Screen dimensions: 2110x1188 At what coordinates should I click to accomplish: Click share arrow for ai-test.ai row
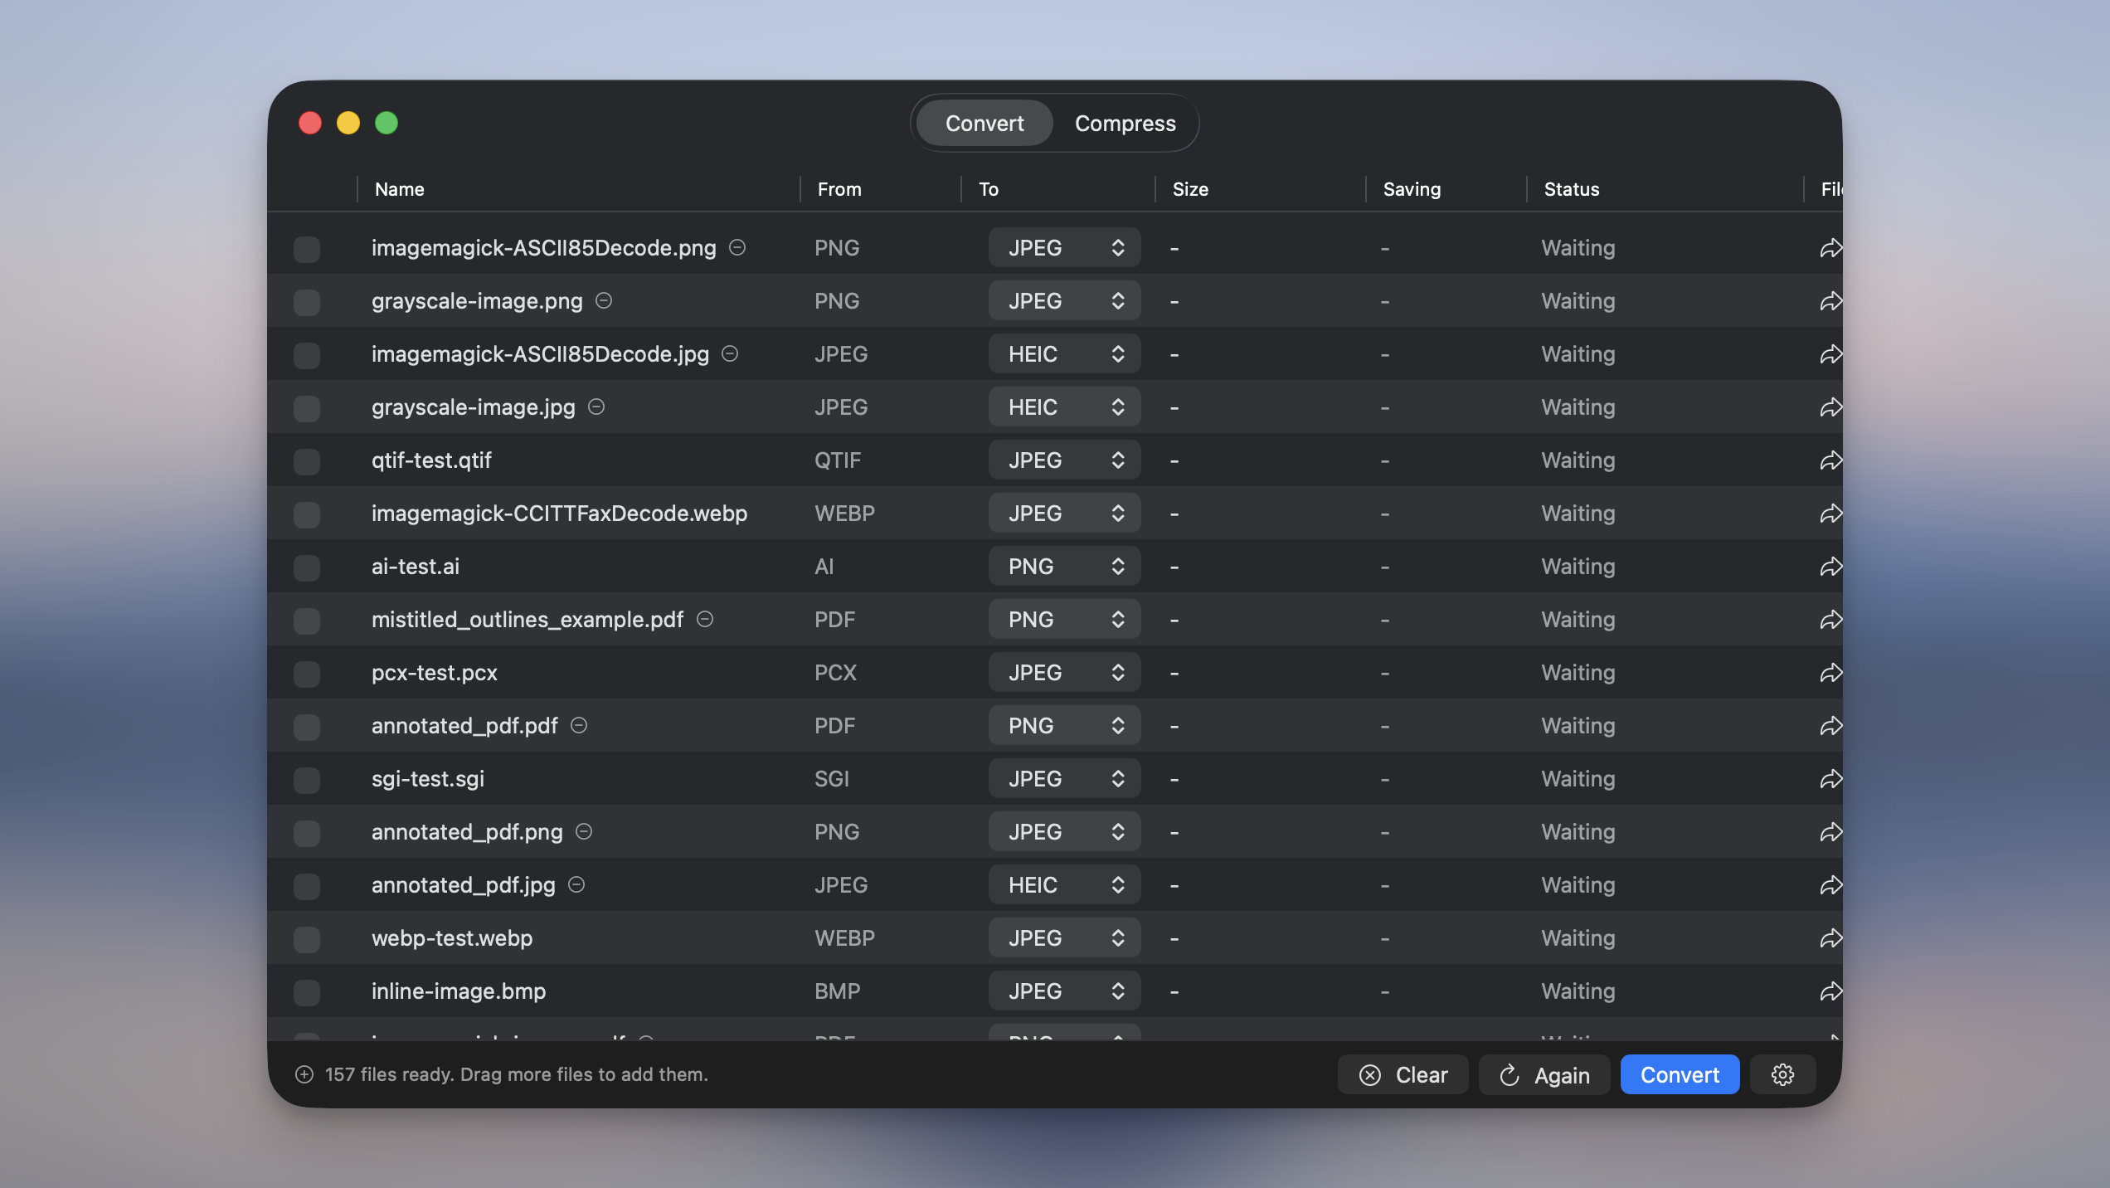coord(1830,567)
